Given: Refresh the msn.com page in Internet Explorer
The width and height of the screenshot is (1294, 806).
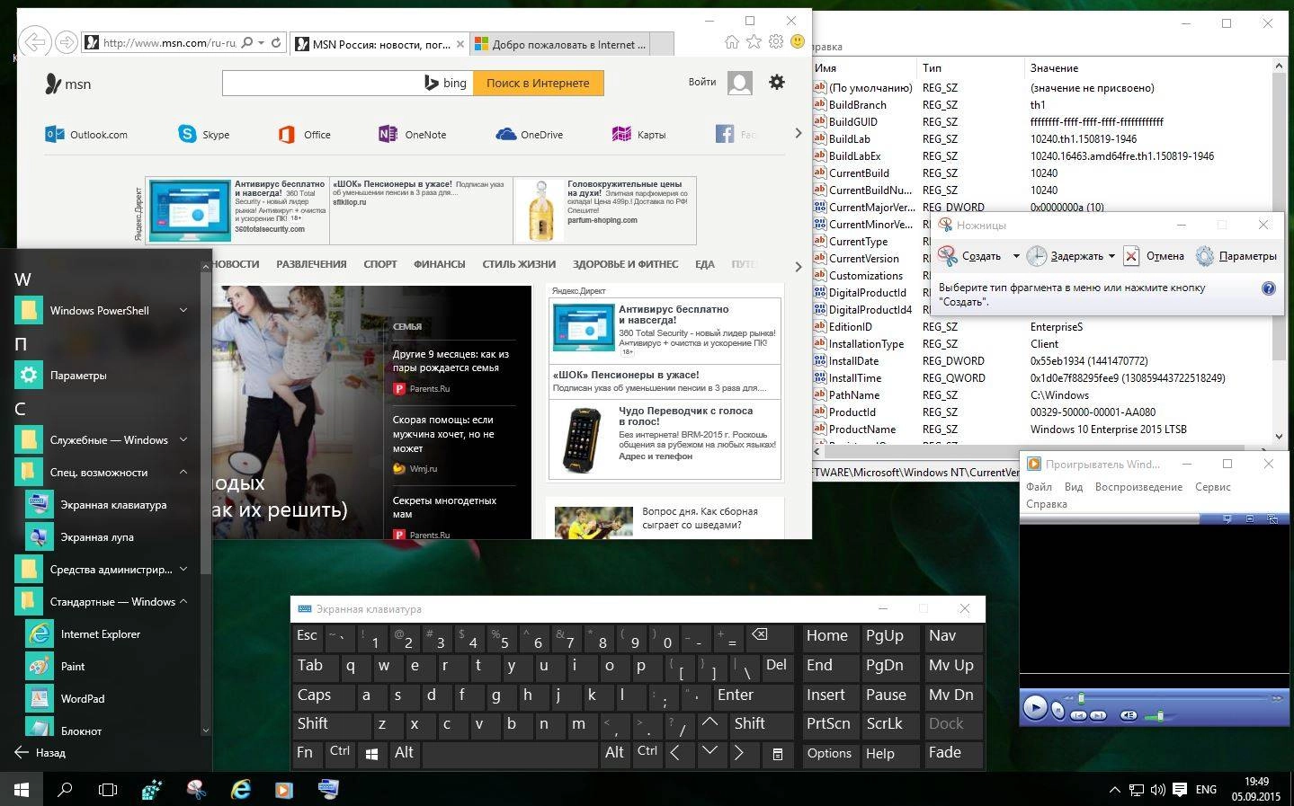Looking at the screenshot, I should (x=276, y=42).
